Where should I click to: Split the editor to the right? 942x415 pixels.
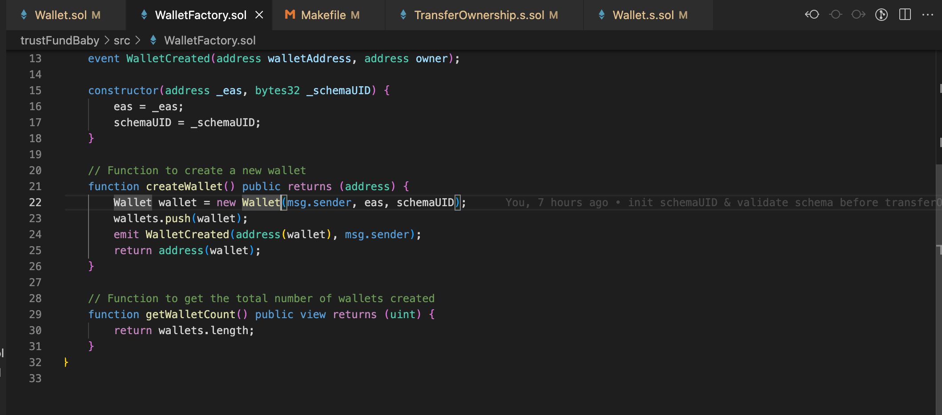tap(905, 15)
